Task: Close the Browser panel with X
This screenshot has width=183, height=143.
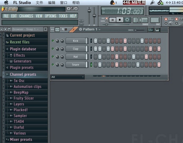Action: [45, 29]
